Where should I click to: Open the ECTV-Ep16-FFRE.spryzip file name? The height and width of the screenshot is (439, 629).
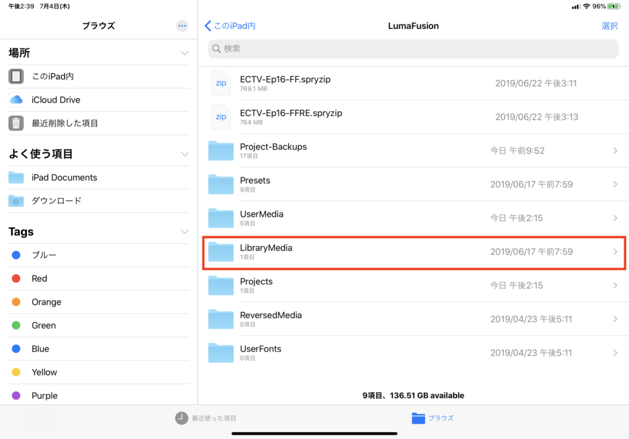tap(291, 113)
